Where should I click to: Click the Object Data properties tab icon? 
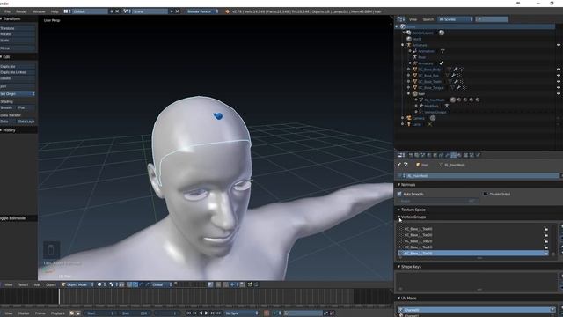tap(454, 155)
